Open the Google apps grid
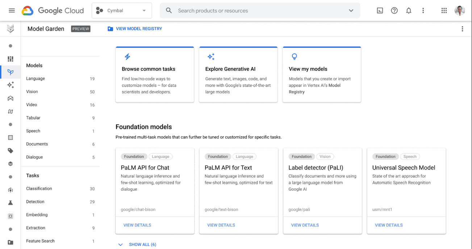Screen dimensions: 472x249 tap(444, 10)
